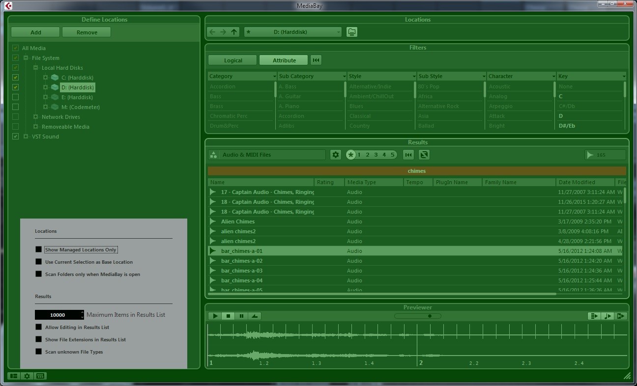Image resolution: width=637 pixels, height=386 pixels.
Task: Go forward to next browse location
Action: 223,32
